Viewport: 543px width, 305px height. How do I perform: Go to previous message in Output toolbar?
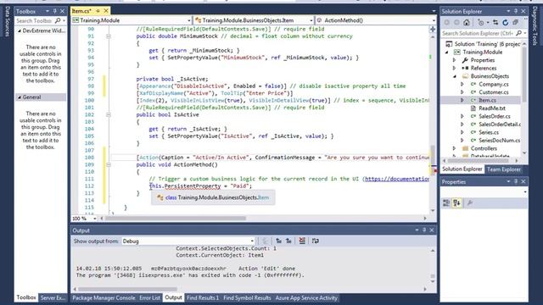[x=279, y=241]
